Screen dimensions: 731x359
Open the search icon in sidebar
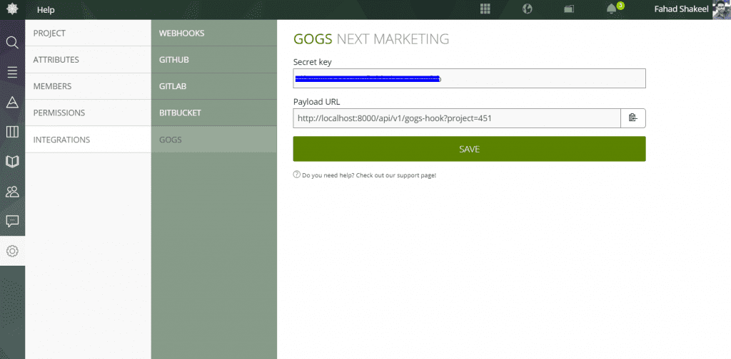[12, 43]
